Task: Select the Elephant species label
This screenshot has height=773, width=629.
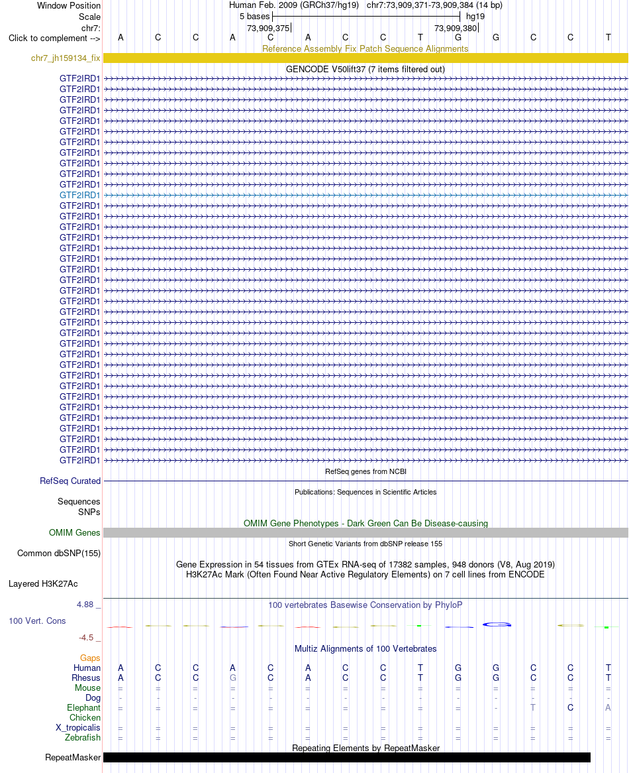Action: click(83, 708)
